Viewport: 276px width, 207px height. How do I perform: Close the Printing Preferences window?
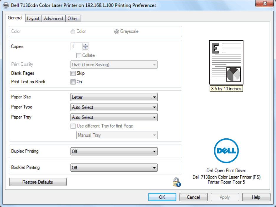264,4
